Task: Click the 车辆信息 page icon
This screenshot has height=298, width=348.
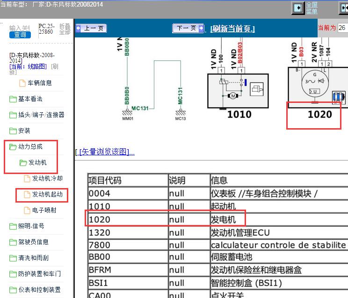Action: coord(22,83)
